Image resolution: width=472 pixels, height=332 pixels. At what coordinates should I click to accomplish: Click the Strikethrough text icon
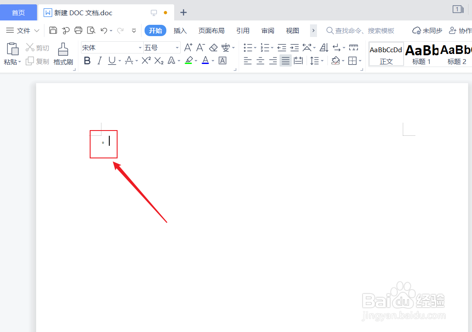point(129,61)
